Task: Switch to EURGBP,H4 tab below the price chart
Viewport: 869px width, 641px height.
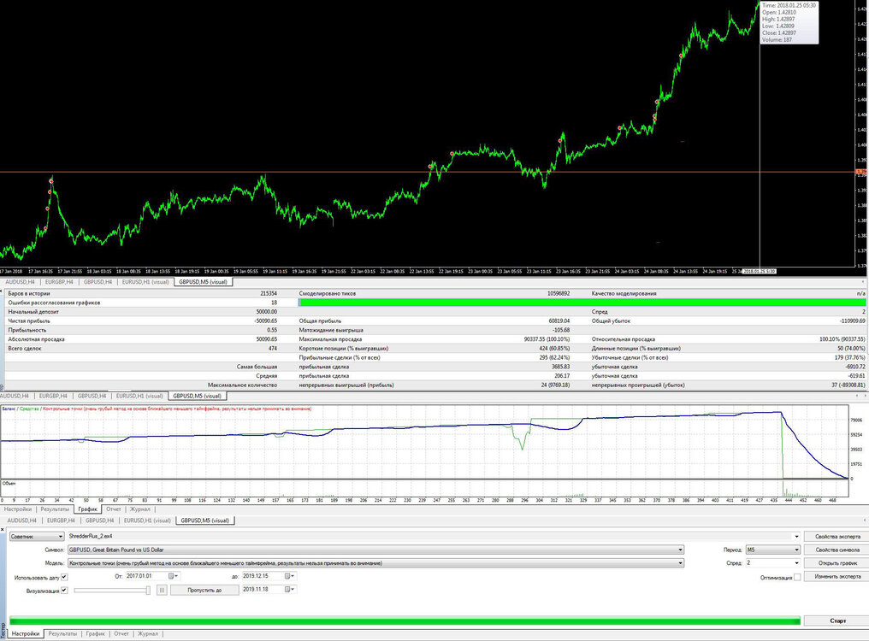Action: 59,282
